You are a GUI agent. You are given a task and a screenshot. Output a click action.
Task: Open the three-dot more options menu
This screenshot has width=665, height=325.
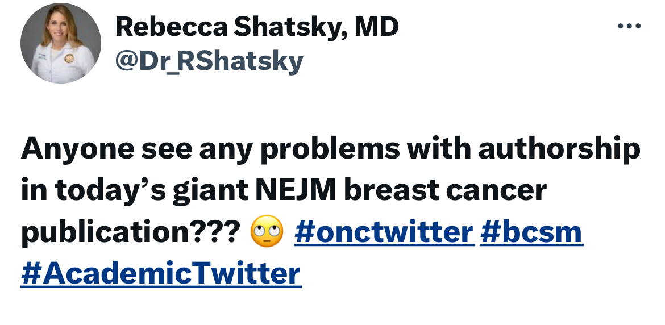click(629, 26)
